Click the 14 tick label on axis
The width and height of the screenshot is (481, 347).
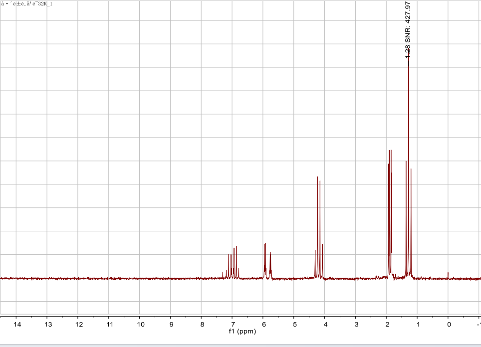[16, 325]
